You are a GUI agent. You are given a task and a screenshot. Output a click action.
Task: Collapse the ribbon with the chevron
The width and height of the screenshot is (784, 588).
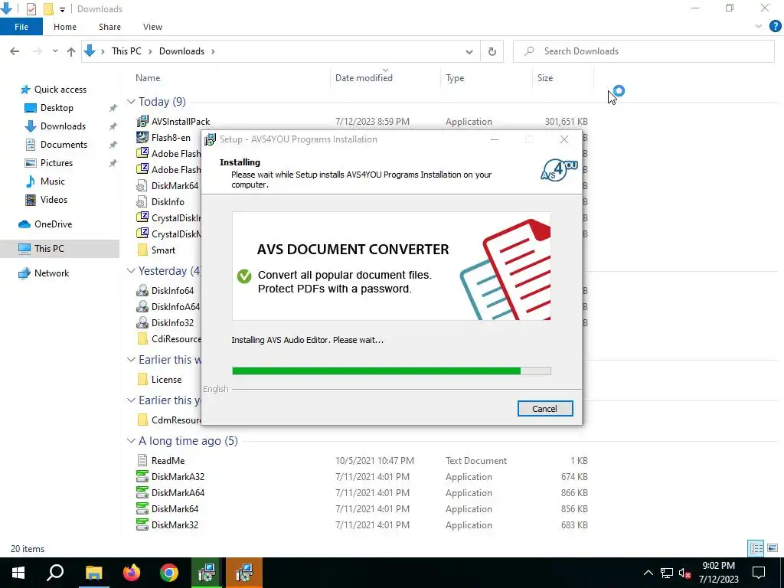tap(759, 27)
